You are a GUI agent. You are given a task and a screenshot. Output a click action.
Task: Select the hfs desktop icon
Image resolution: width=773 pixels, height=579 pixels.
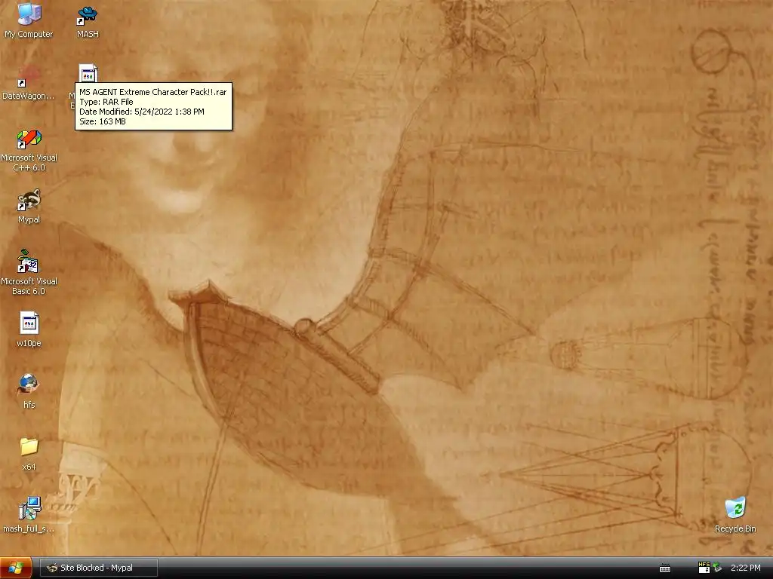[29, 391]
